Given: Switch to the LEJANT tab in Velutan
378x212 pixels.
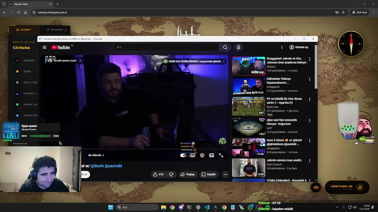Looking at the screenshot, I should 24,30.
